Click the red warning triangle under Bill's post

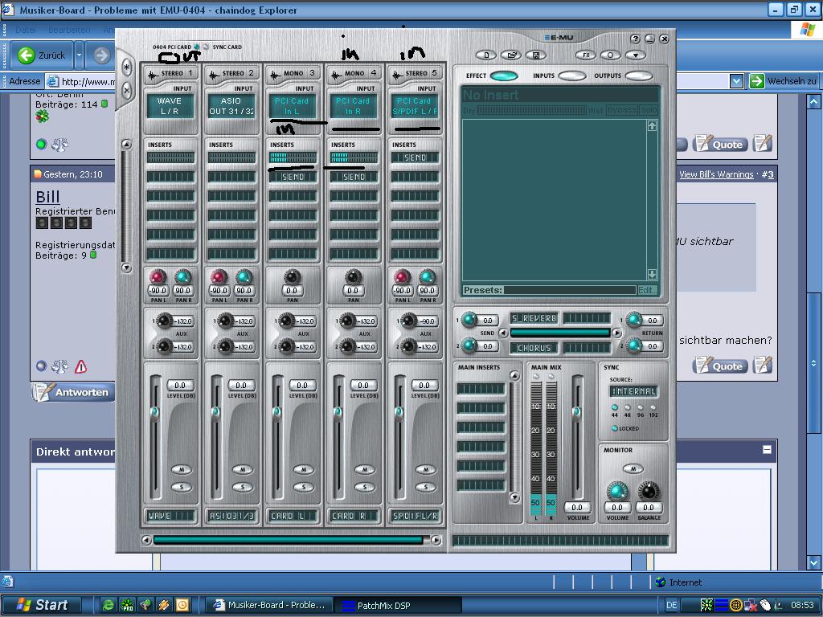tap(81, 366)
